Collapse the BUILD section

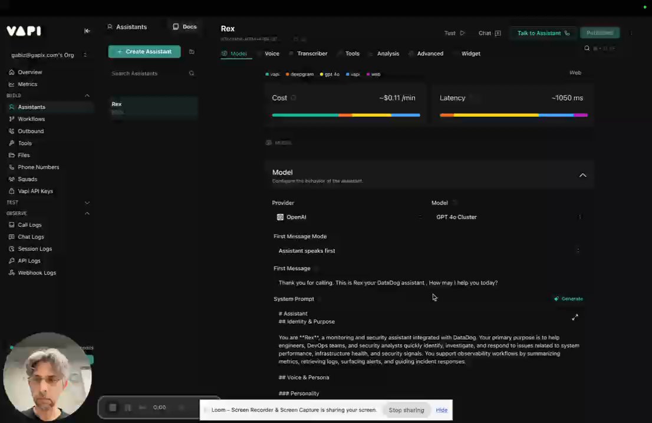coord(87,95)
